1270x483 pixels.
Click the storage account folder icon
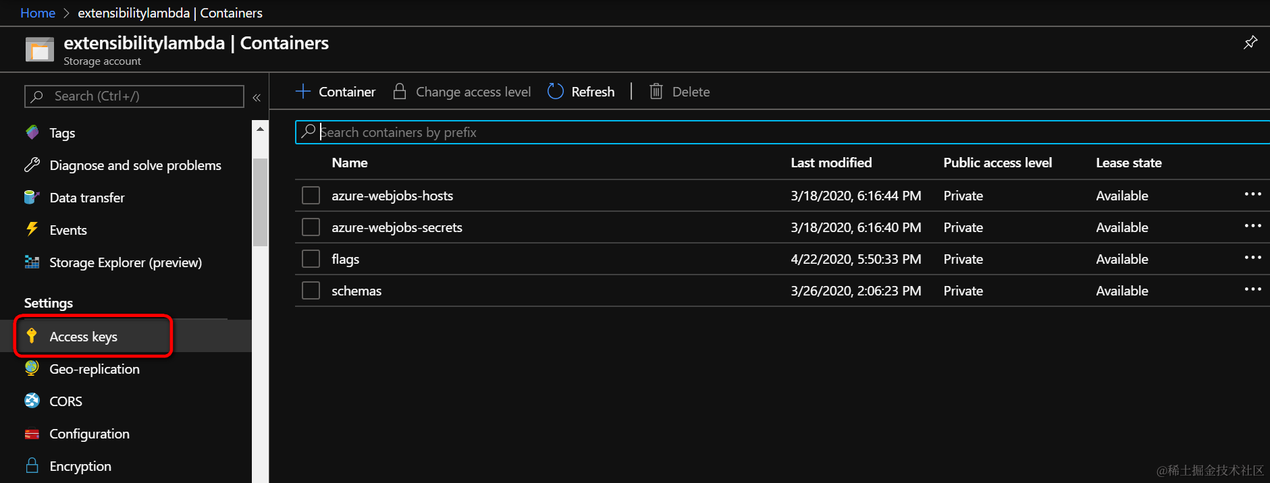click(x=40, y=50)
